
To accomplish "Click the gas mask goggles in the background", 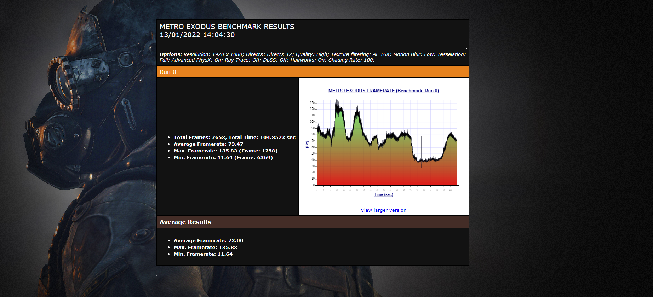I will pyautogui.click(x=64, y=83).
